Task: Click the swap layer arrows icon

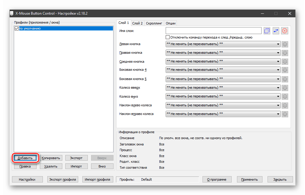Action: (x=276, y=31)
